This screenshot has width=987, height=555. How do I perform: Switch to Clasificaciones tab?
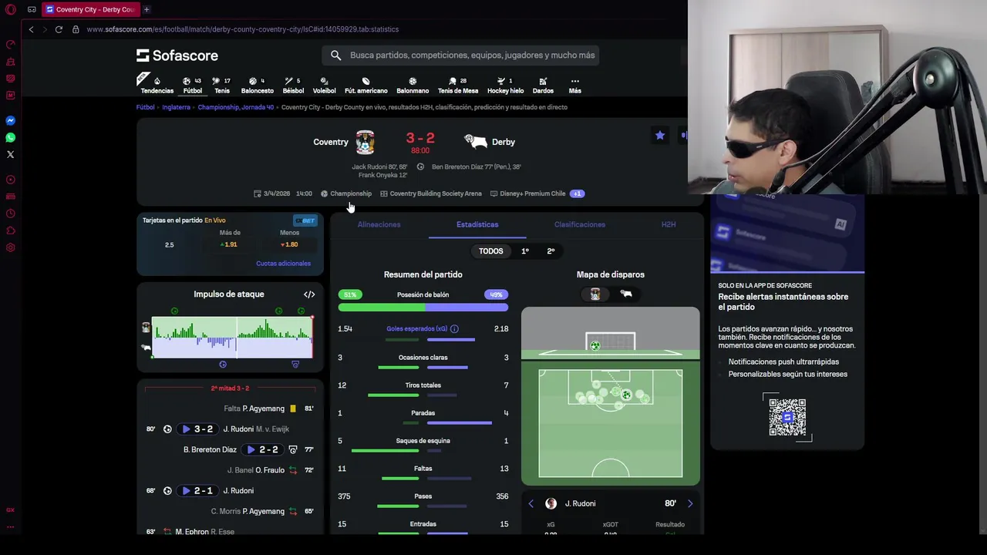coord(580,224)
